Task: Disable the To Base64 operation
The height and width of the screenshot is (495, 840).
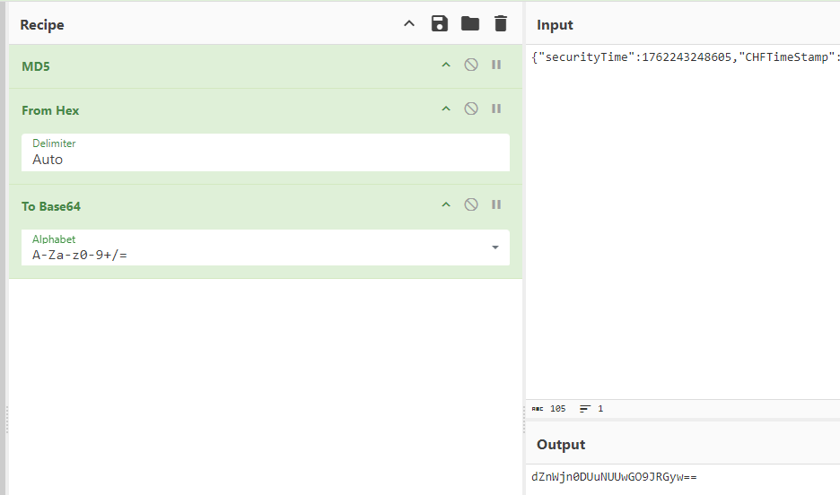Action: (470, 204)
